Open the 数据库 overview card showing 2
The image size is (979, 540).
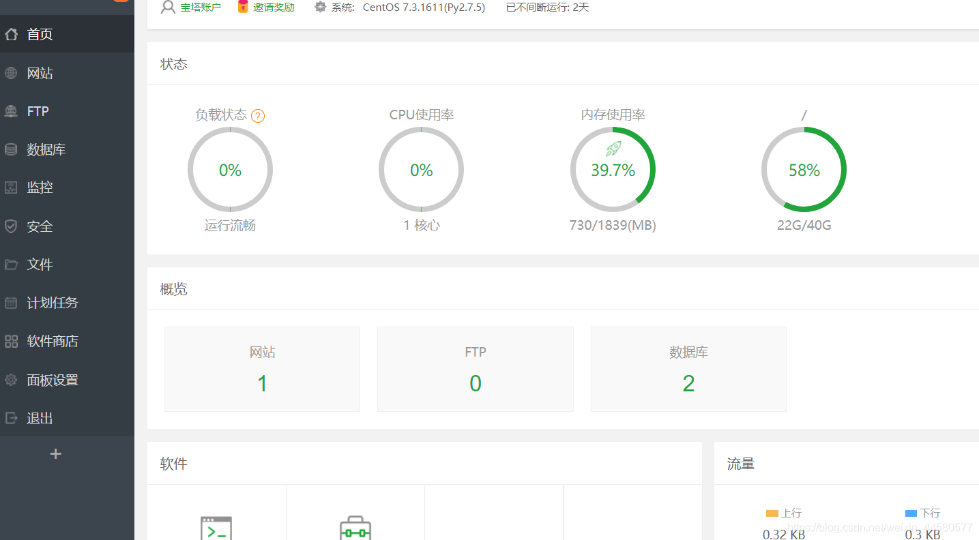[688, 369]
